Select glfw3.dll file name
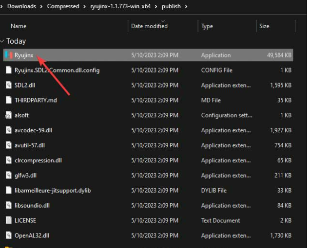The width and height of the screenshot is (310, 248). [25, 176]
